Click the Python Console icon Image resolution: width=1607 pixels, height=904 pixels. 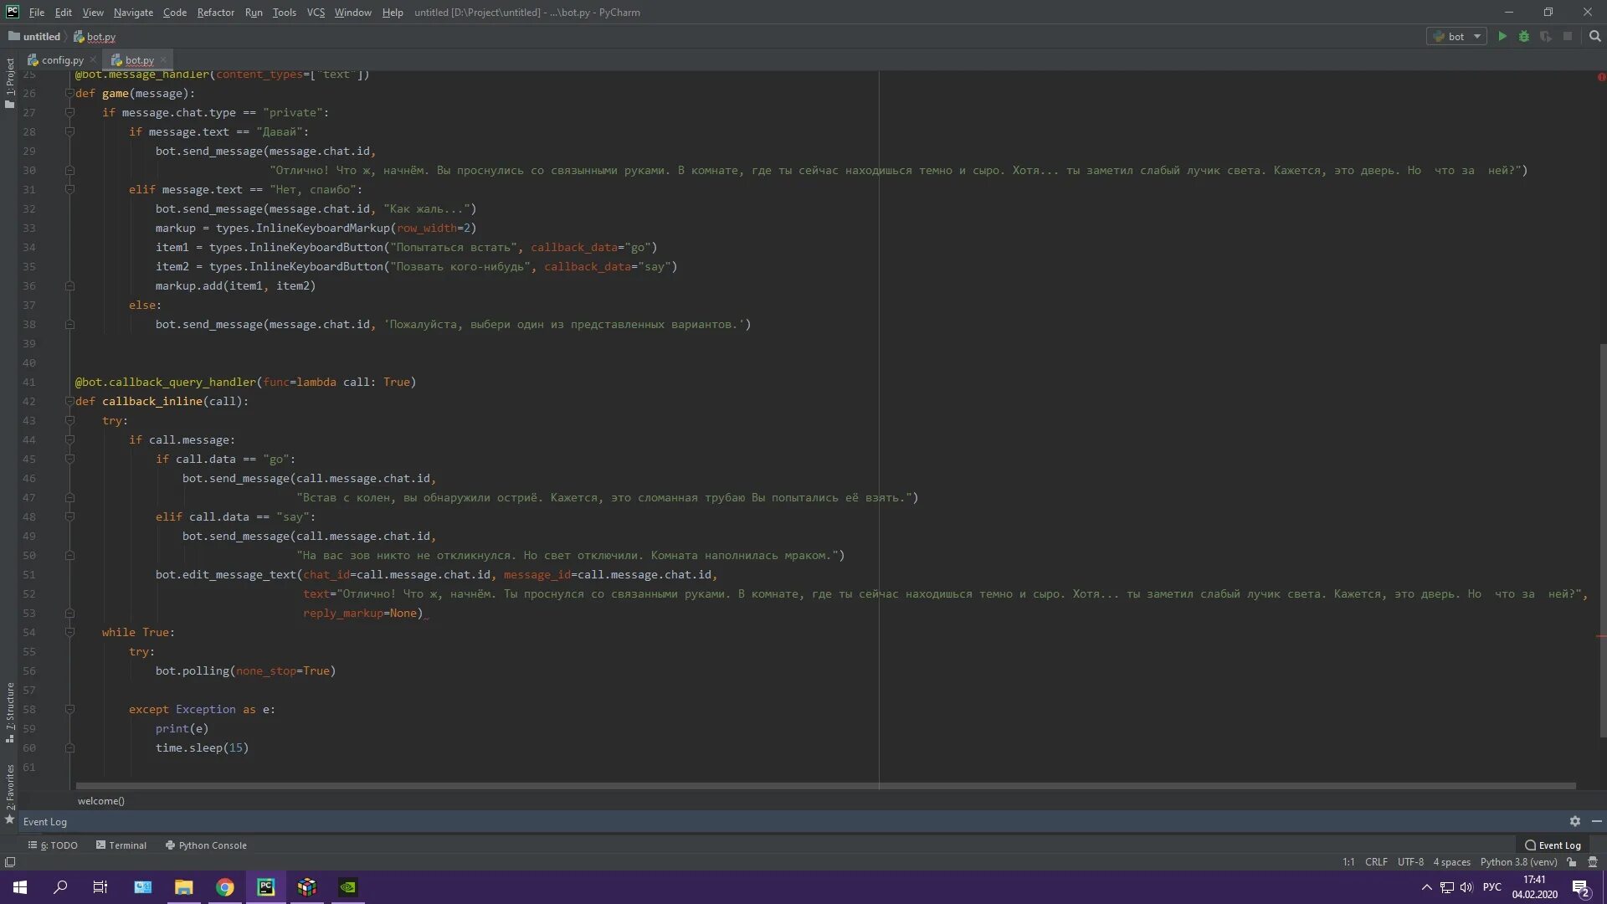(x=170, y=845)
